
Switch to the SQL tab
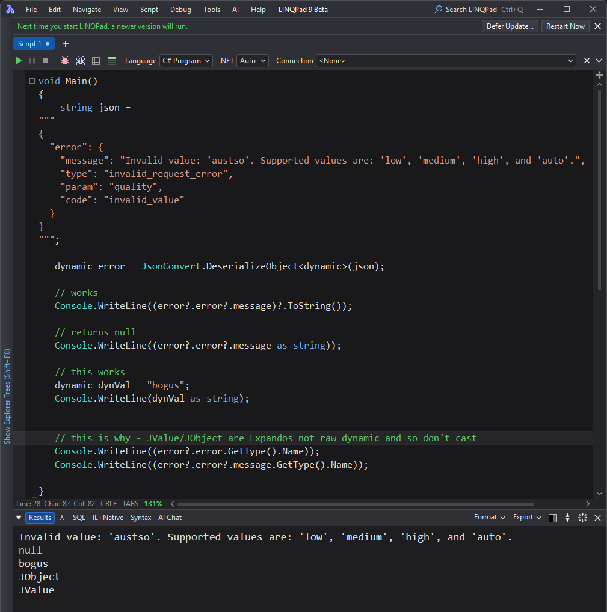pyautogui.click(x=79, y=518)
